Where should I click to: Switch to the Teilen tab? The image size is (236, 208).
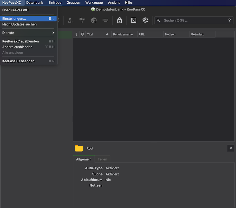pyautogui.click(x=102, y=159)
